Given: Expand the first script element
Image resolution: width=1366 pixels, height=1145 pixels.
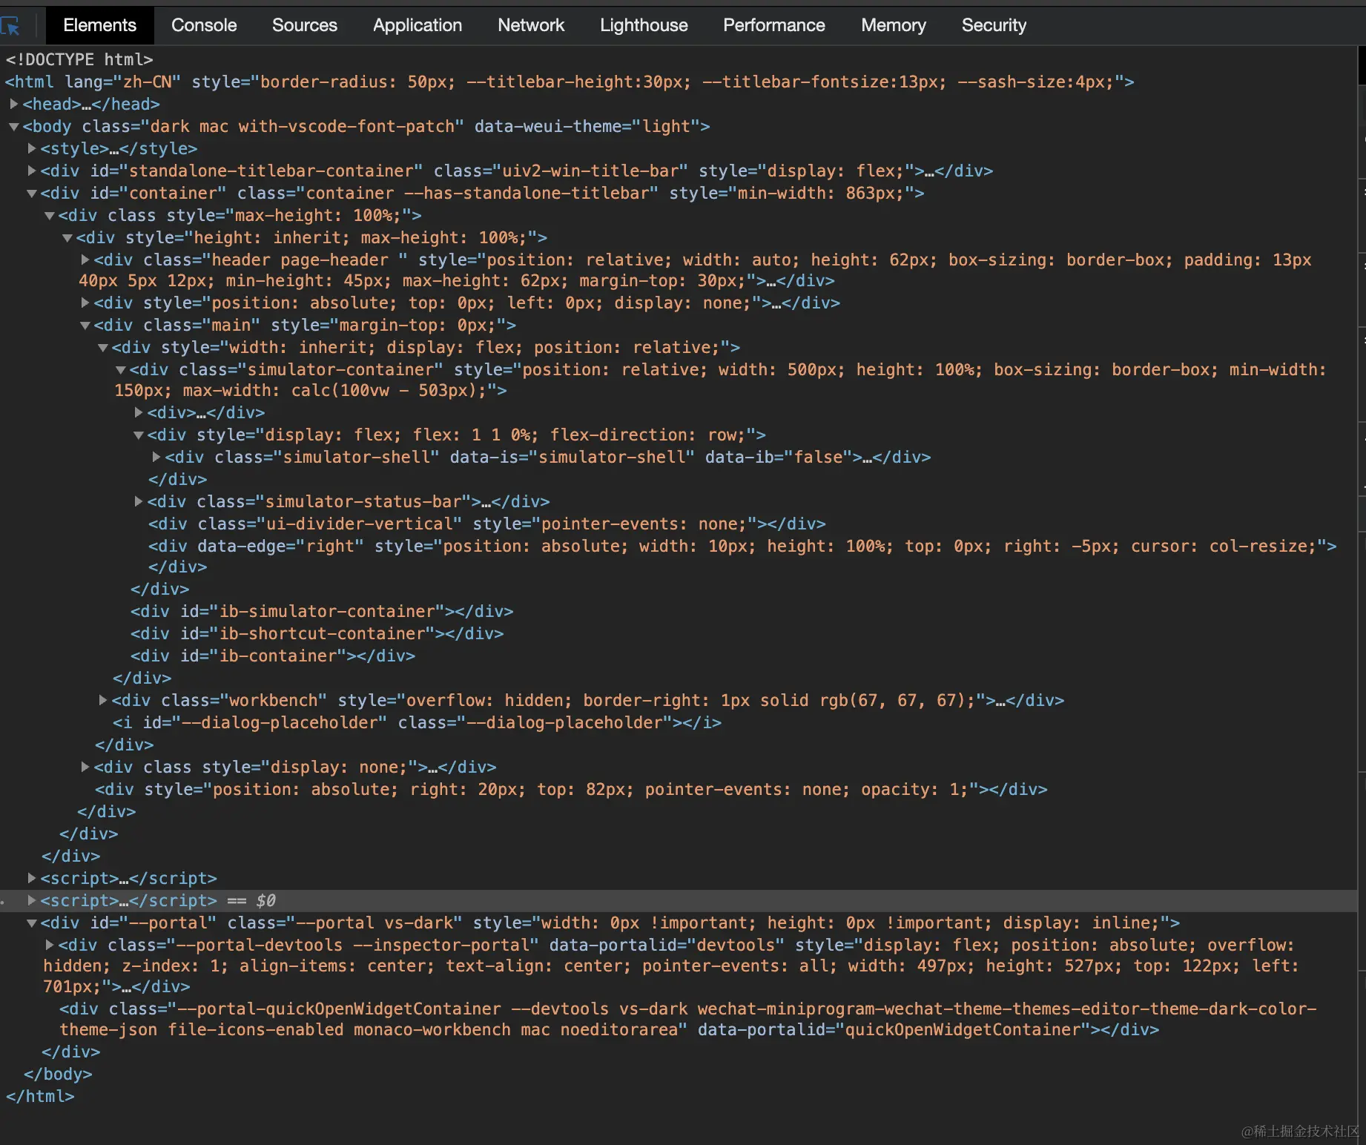Looking at the screenshot, I should [31, 878].
